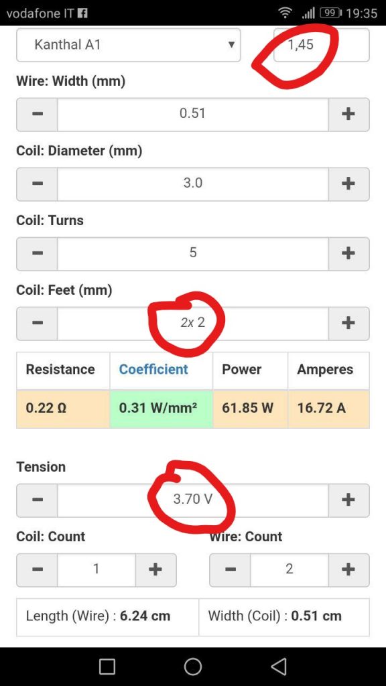Tap the Android Back triangle button
The image size is (386, 686).
(279, 667)
